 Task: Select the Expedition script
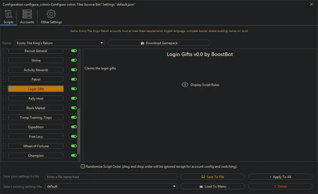[36, 127]
